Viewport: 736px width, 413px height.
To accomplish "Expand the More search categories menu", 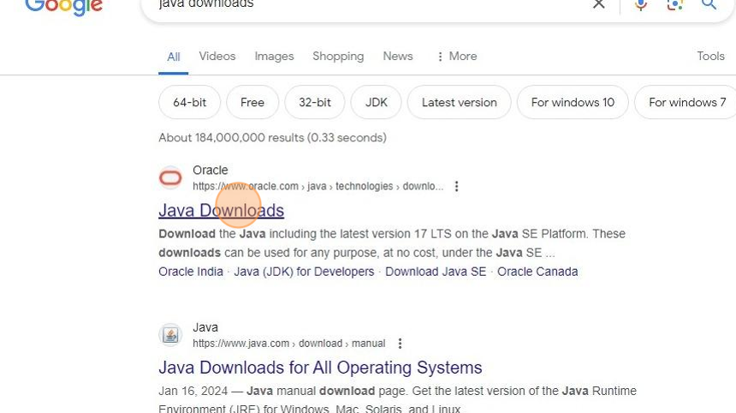I will [457, 57].
